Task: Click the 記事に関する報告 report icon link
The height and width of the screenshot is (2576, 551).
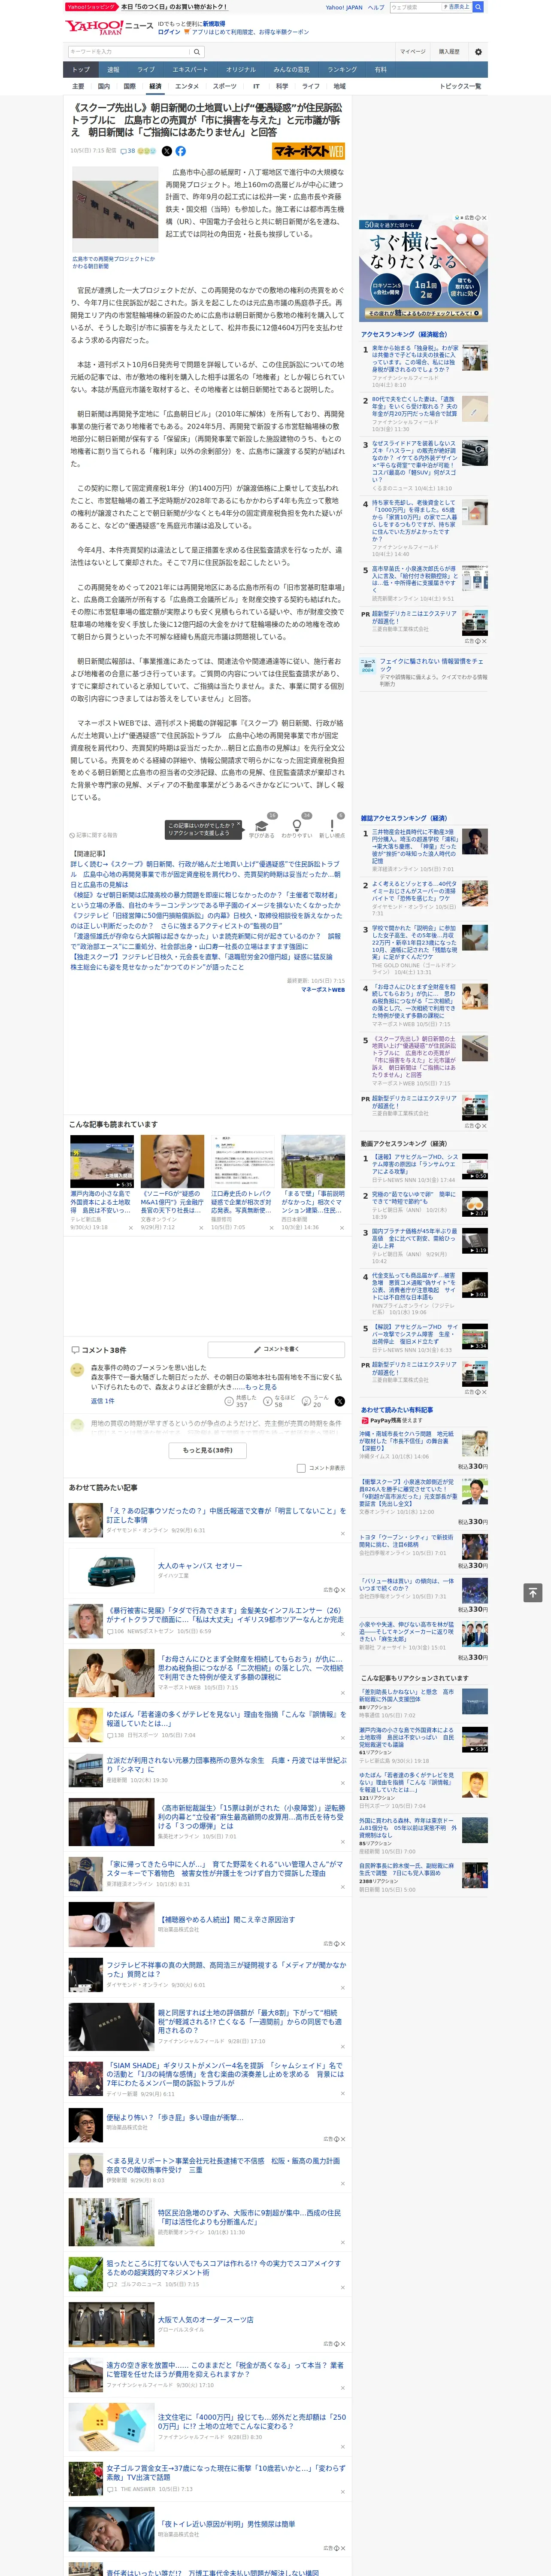Action: (94, 835)
